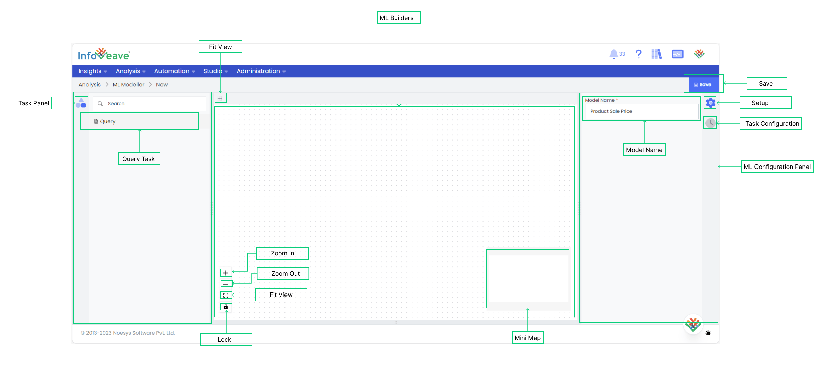Click the Setup gear icon in ML Configuration Panel
818x383 pixels.
pos(711,103)
